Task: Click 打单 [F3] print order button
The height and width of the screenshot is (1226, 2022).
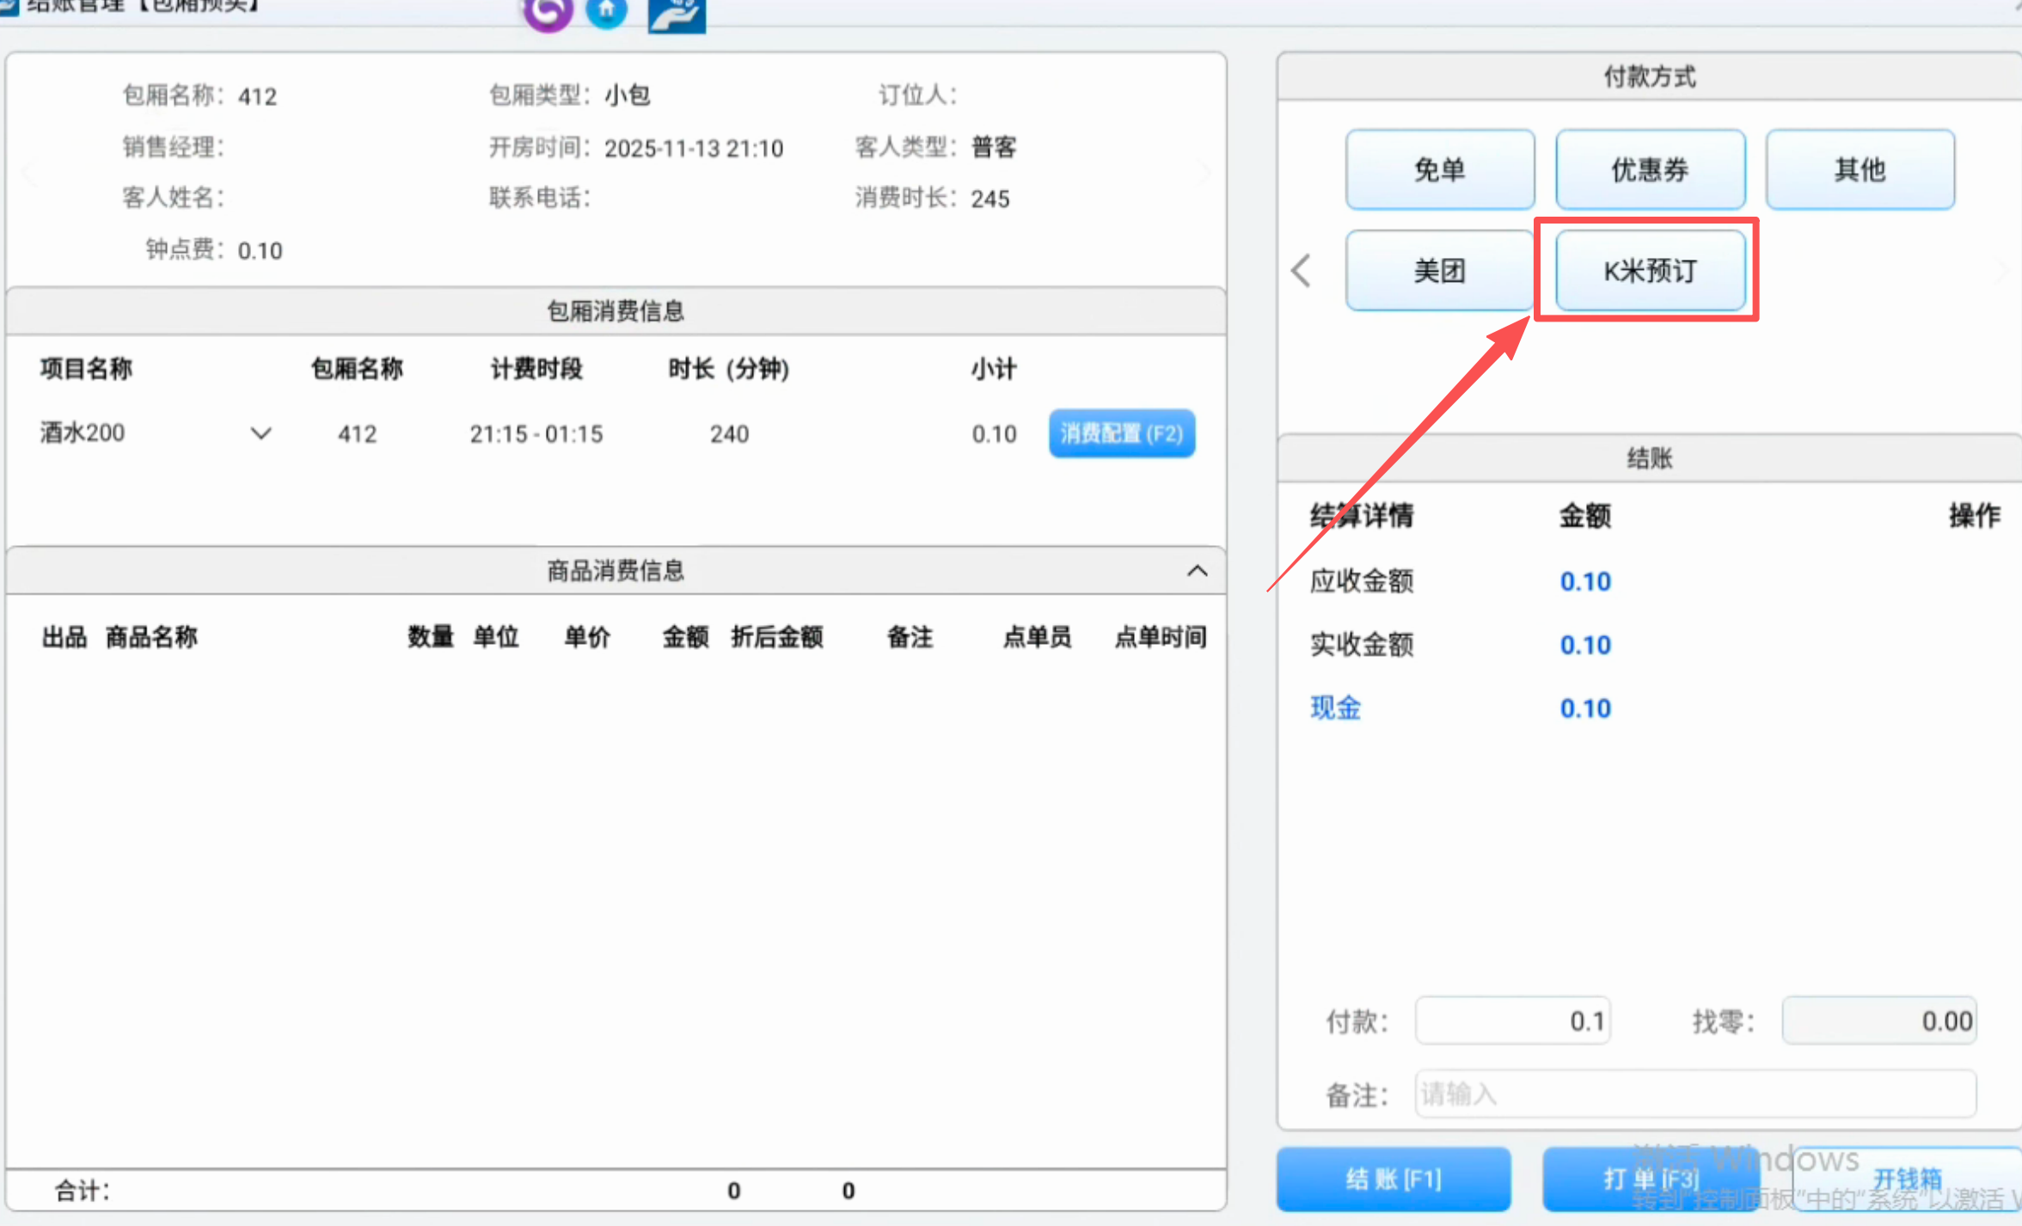Action: click(x=1651, y=1179)
